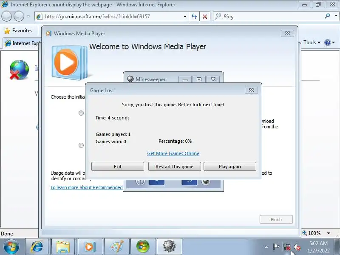This screenshot has width=340, height=255.
Task: Open the Tools menu
Action: coord(312,42)
